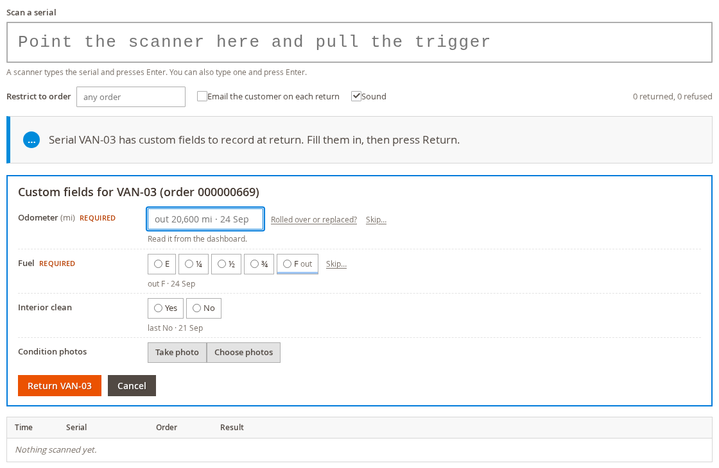Click the Order column header
The image size is (719, 468).
[166, 427]
